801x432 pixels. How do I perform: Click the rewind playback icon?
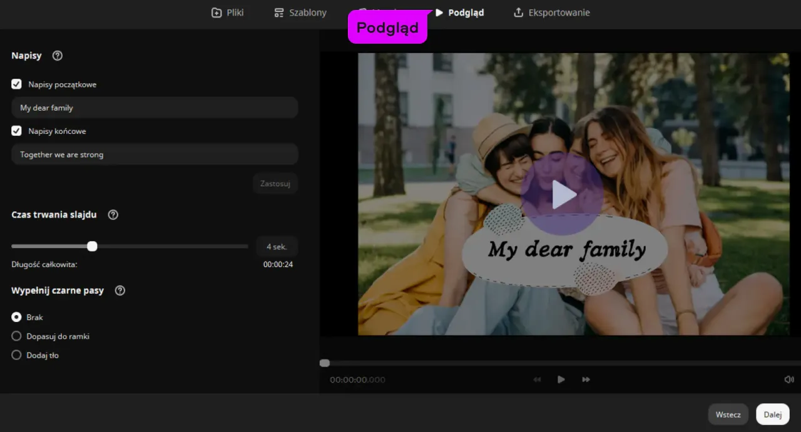click(x=537, y=379)
